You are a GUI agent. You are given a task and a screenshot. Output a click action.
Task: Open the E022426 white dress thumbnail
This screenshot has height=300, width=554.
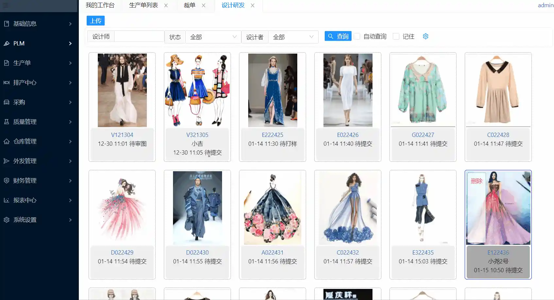[348, 90]
